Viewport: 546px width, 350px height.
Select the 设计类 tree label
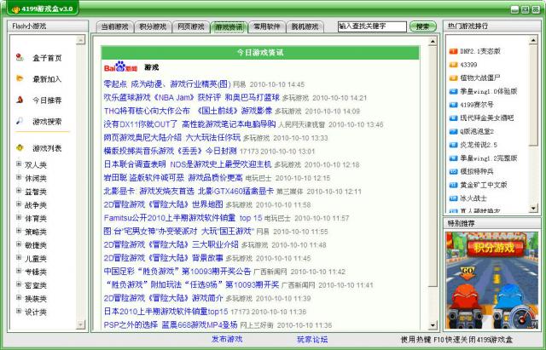click(36, 313)
